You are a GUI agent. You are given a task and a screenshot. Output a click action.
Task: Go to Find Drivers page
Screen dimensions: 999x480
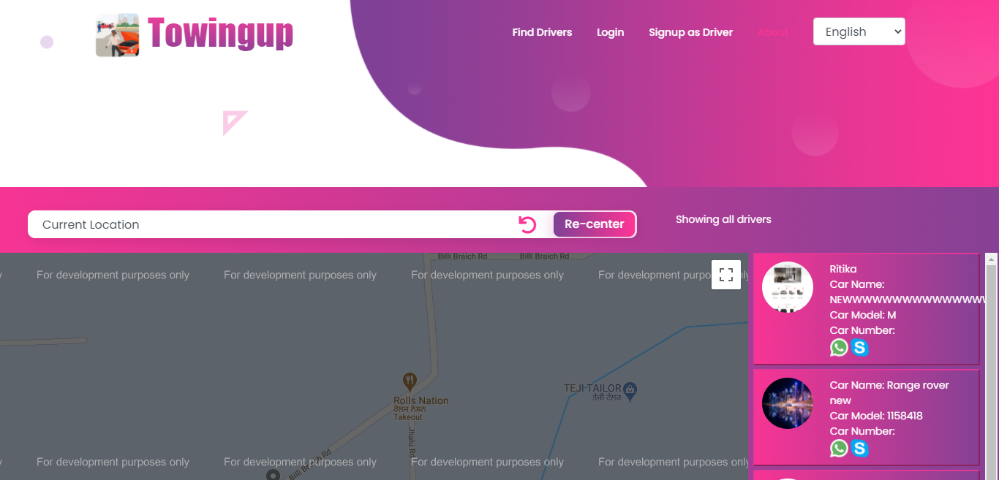542,32
